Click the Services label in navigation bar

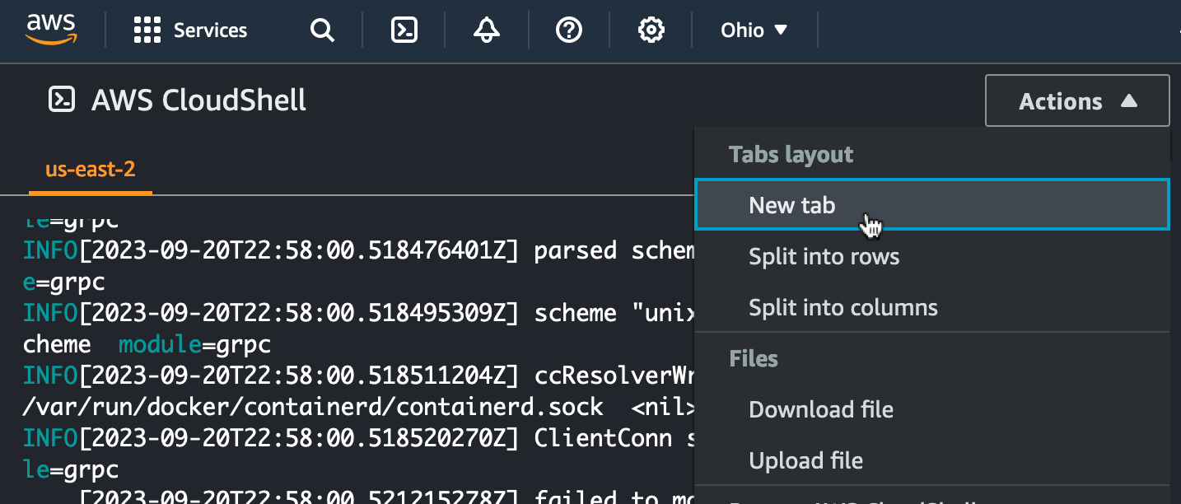(x=210, y=30)
